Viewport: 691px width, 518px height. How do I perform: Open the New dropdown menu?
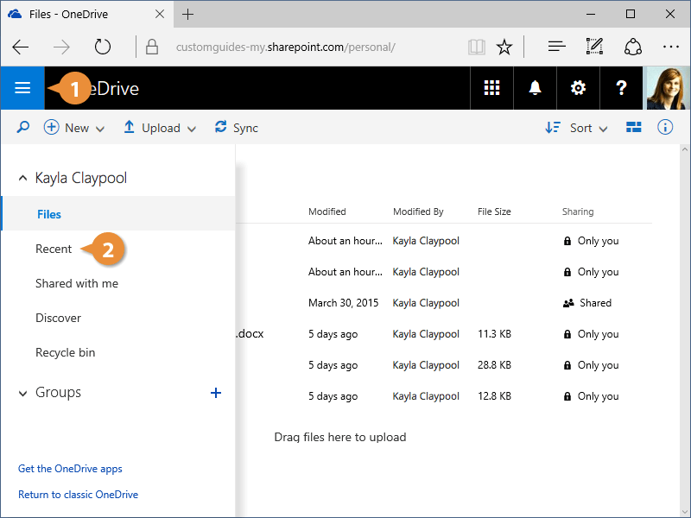coord(74,128)
